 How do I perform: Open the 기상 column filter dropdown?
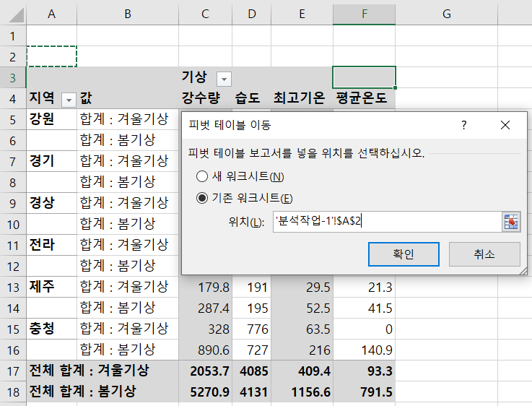point(224,78)
